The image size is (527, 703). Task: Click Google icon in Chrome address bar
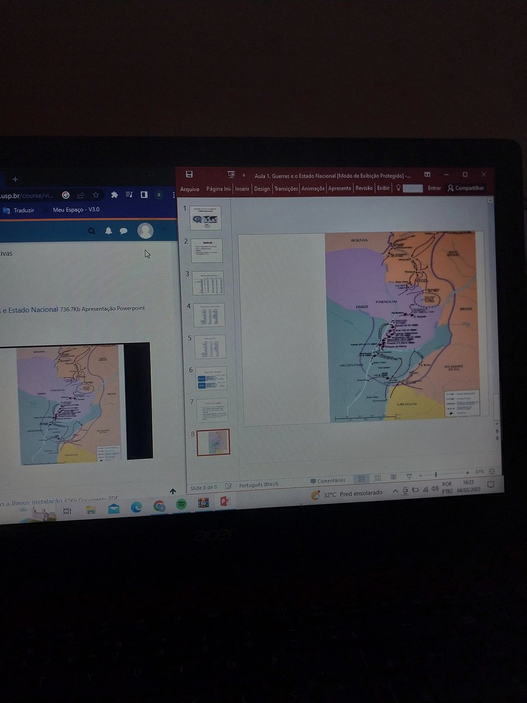(66, 195)
